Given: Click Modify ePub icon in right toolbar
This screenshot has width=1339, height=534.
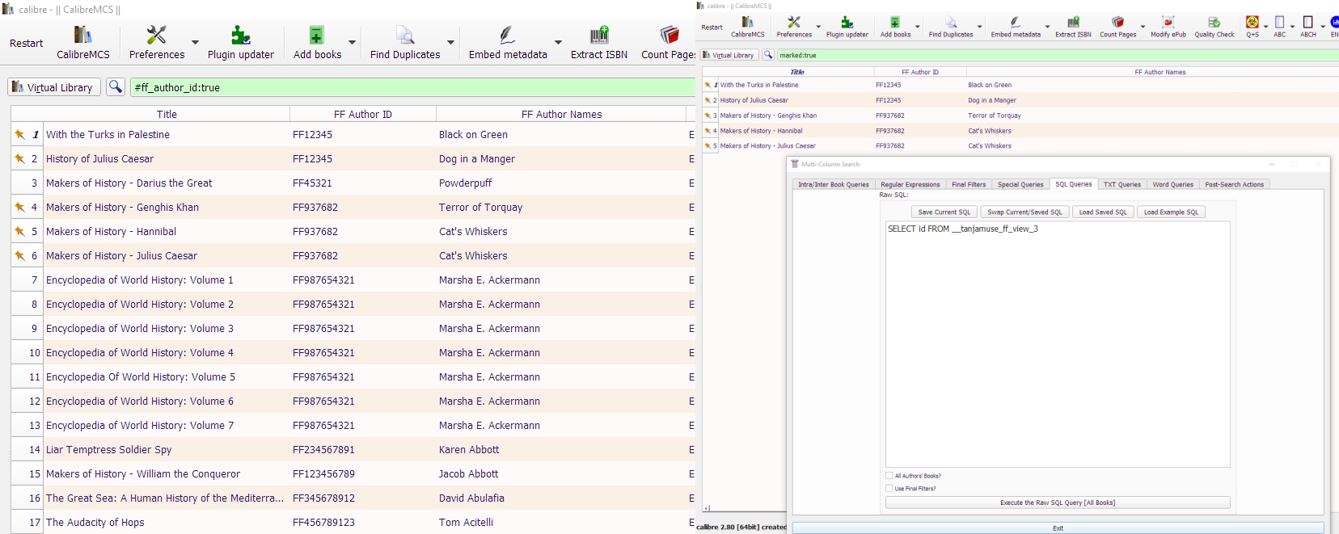Looking at the screenshot, I should pos(1168,23).
